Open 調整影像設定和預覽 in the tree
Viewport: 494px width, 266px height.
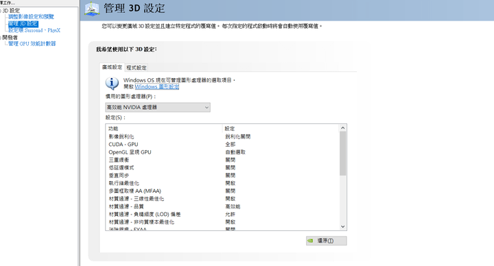point(31,16)
